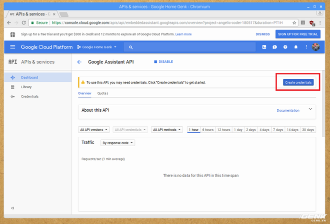
Task: Select the 2 days time range
Action: (x=251, y=130)
